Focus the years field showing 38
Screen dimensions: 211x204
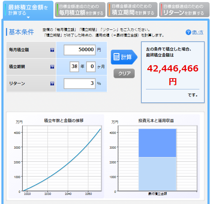[x=74, y=67]
